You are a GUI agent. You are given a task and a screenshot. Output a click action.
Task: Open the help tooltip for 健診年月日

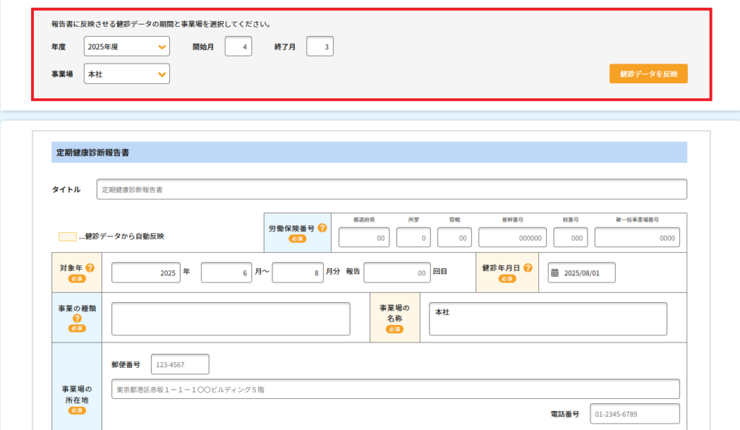tap(528, 268)
